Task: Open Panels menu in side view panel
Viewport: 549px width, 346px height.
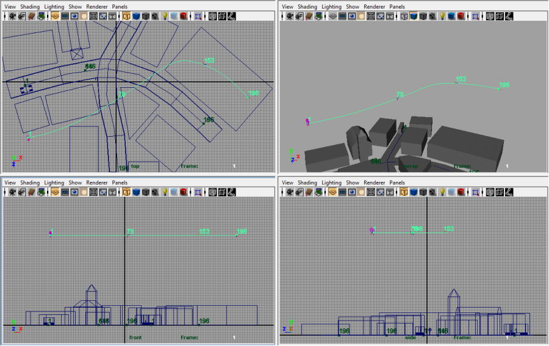Action: (397, 183)
